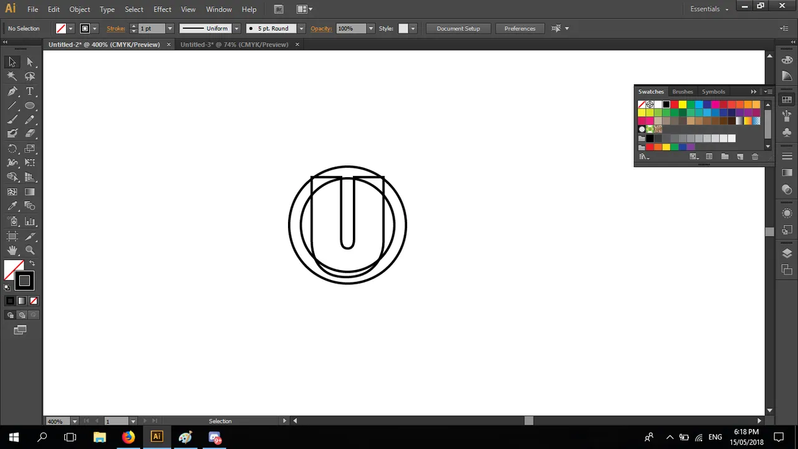
Task: Set paint mode to Gradient
Action: coord(22,301)
